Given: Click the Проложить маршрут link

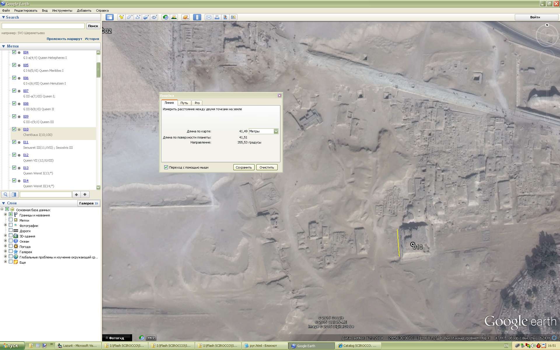Looking at the screenshot, I should (x=64, y=39).
